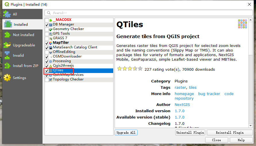This screenshot has width=256, height=146.
Task: Click the DB Manager database icon
Action: click(x=51, y=25)
